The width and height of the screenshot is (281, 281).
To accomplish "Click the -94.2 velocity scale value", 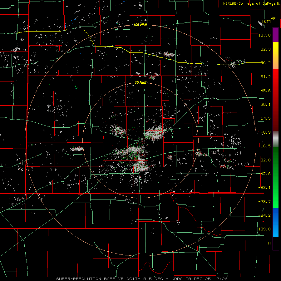I will 264,215.
